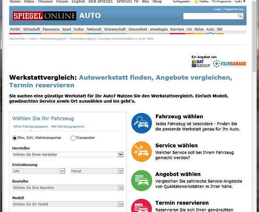Open the einestages section

click(x=159, y=29)
